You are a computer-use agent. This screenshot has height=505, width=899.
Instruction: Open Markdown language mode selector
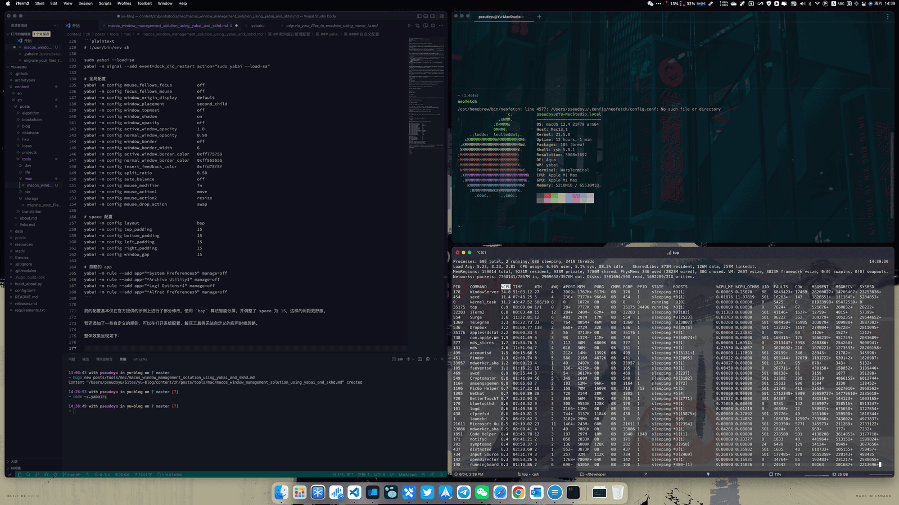(x=408, y=475)
